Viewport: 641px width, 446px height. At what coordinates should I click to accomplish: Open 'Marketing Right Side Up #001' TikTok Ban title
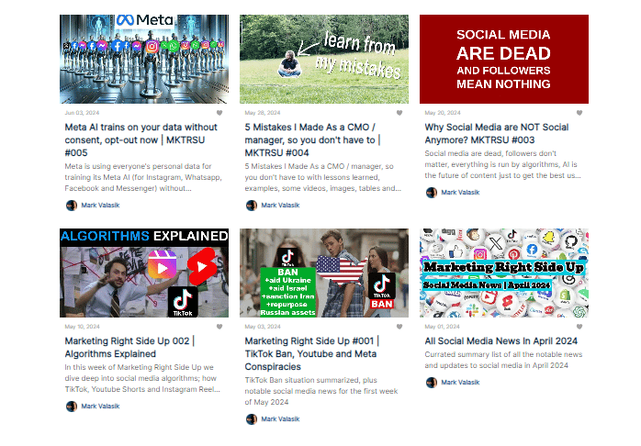point(312,353)
